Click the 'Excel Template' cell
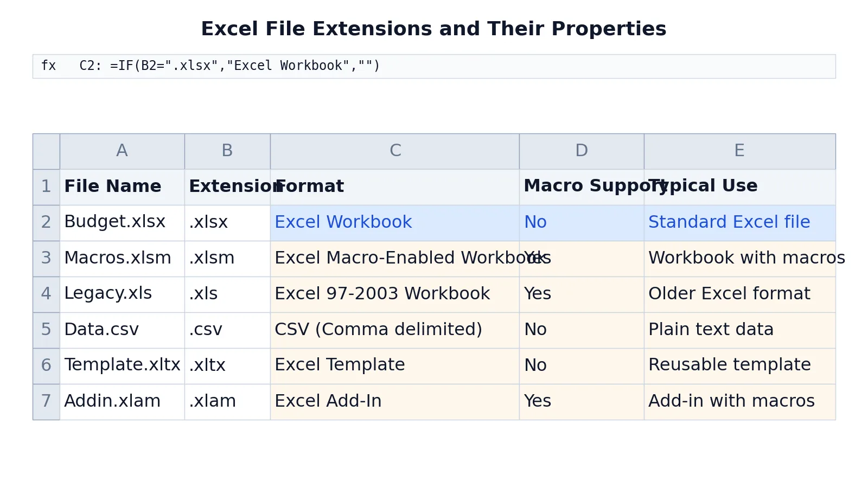Viewport: 868px width, 488px height. point(395,366)
